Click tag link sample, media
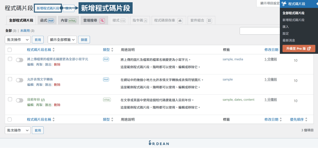The image size is (318, 148). click(x=233, y=59)
